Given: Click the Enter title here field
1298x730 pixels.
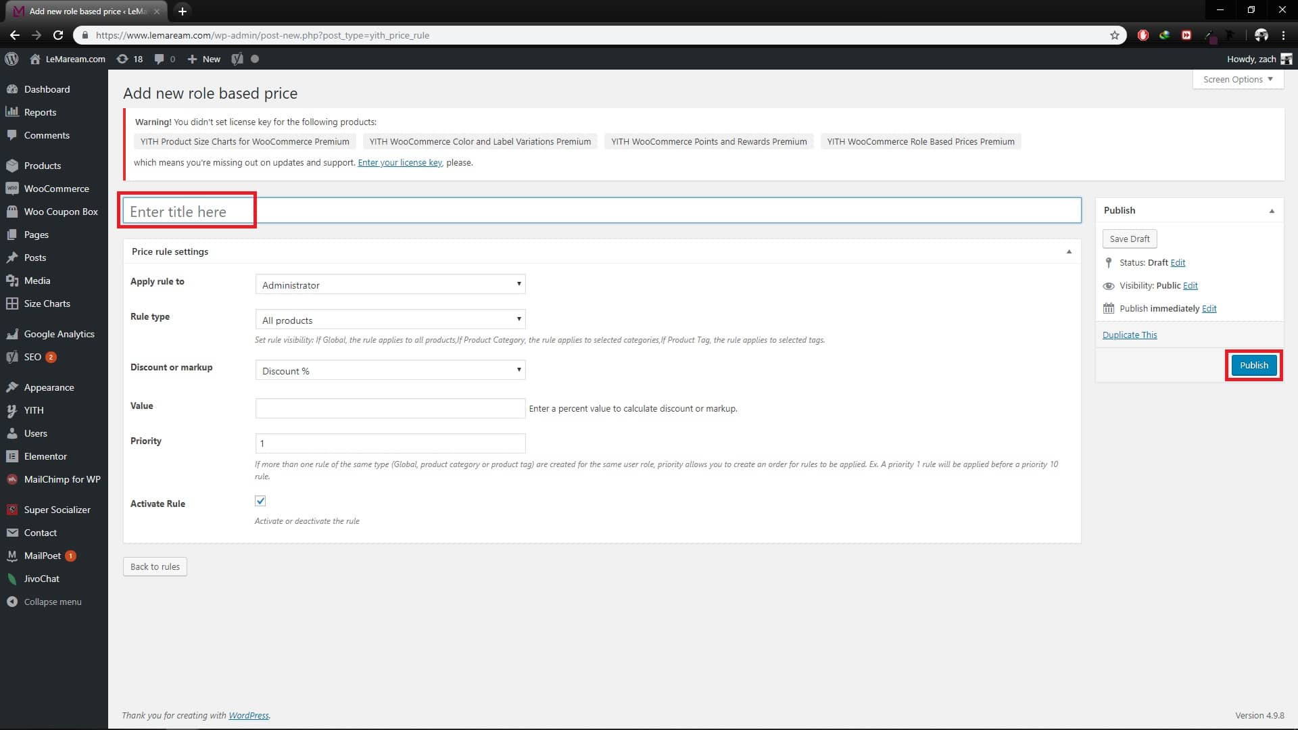Looking at the screenshot, I should pyautogui.click(x=602, y=211).
